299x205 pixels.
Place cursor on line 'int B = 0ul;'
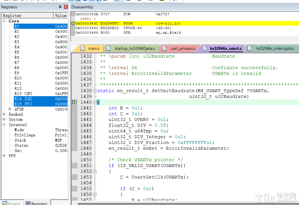click(x=125, y=108)
